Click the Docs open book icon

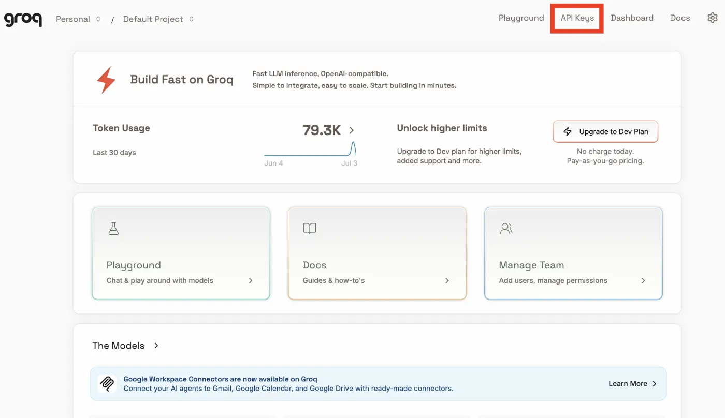(x=310, y=229)
